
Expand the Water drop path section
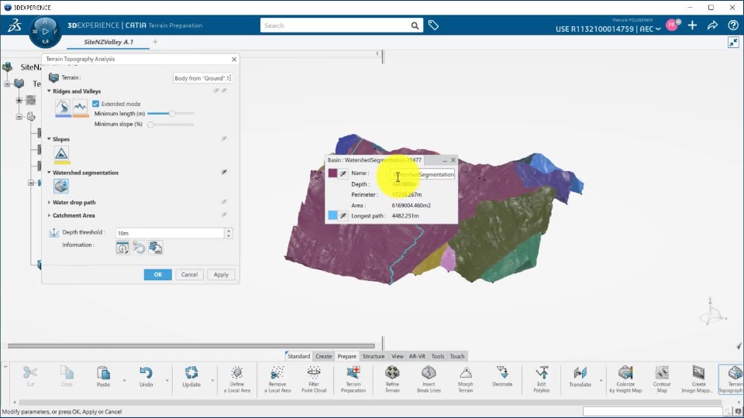[49, 202]
